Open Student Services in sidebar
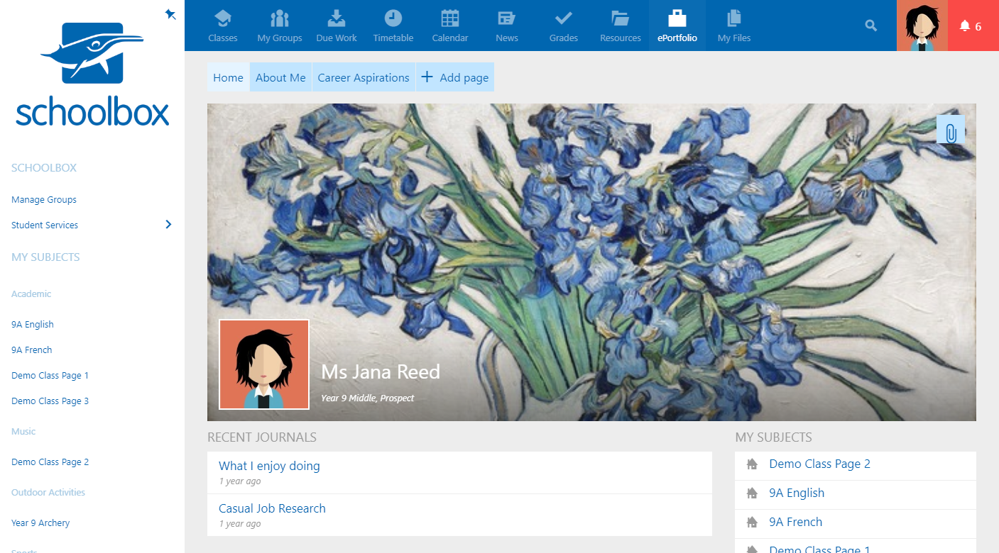The height and width of the screenshot is (553, 999). coord(45,225)
